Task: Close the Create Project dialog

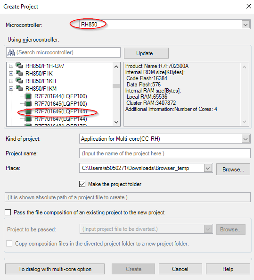Action: pos(248,7)
